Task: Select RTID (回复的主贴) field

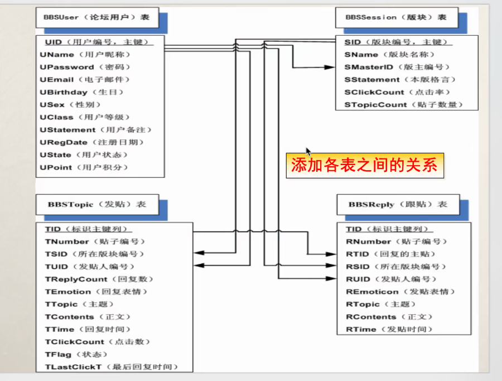Action: click(391, 254)
